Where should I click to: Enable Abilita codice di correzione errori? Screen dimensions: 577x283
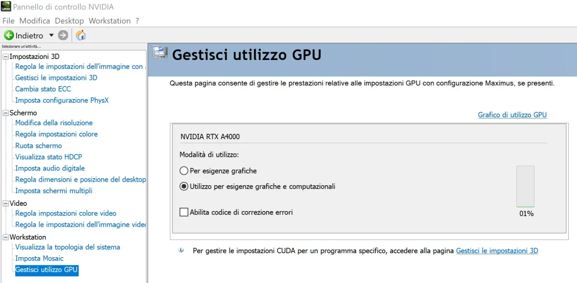point(184,212)
